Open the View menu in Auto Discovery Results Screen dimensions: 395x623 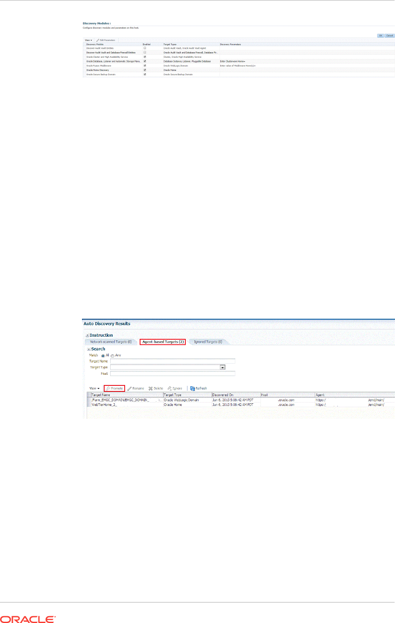pyautogui.click(x=94, y=388)
